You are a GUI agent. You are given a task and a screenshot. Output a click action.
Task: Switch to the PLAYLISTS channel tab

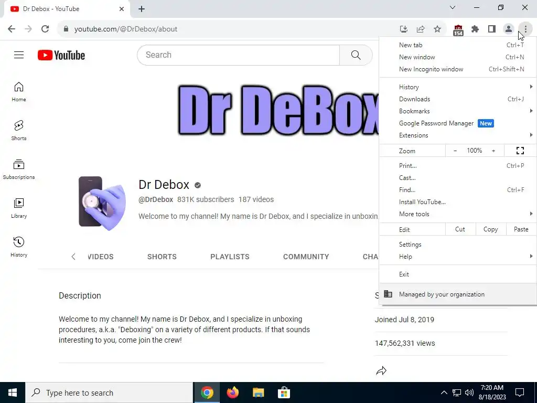[230, 257]
